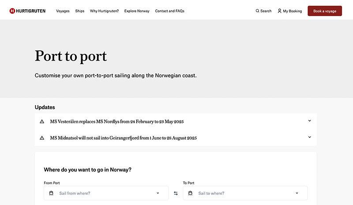Click the Hurtigruten logo
Image resolution: width=353 pixels, height=205 pixels.
pos(27,11)
